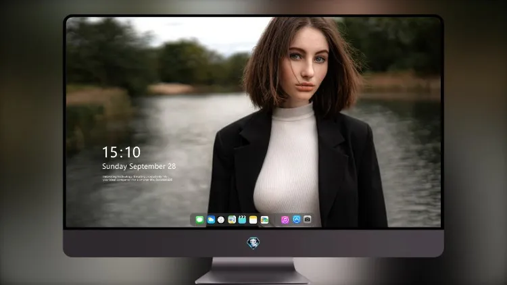Open the Maps app icon in dock
Screen dimensions: 507x285
(x=232, y=219)
